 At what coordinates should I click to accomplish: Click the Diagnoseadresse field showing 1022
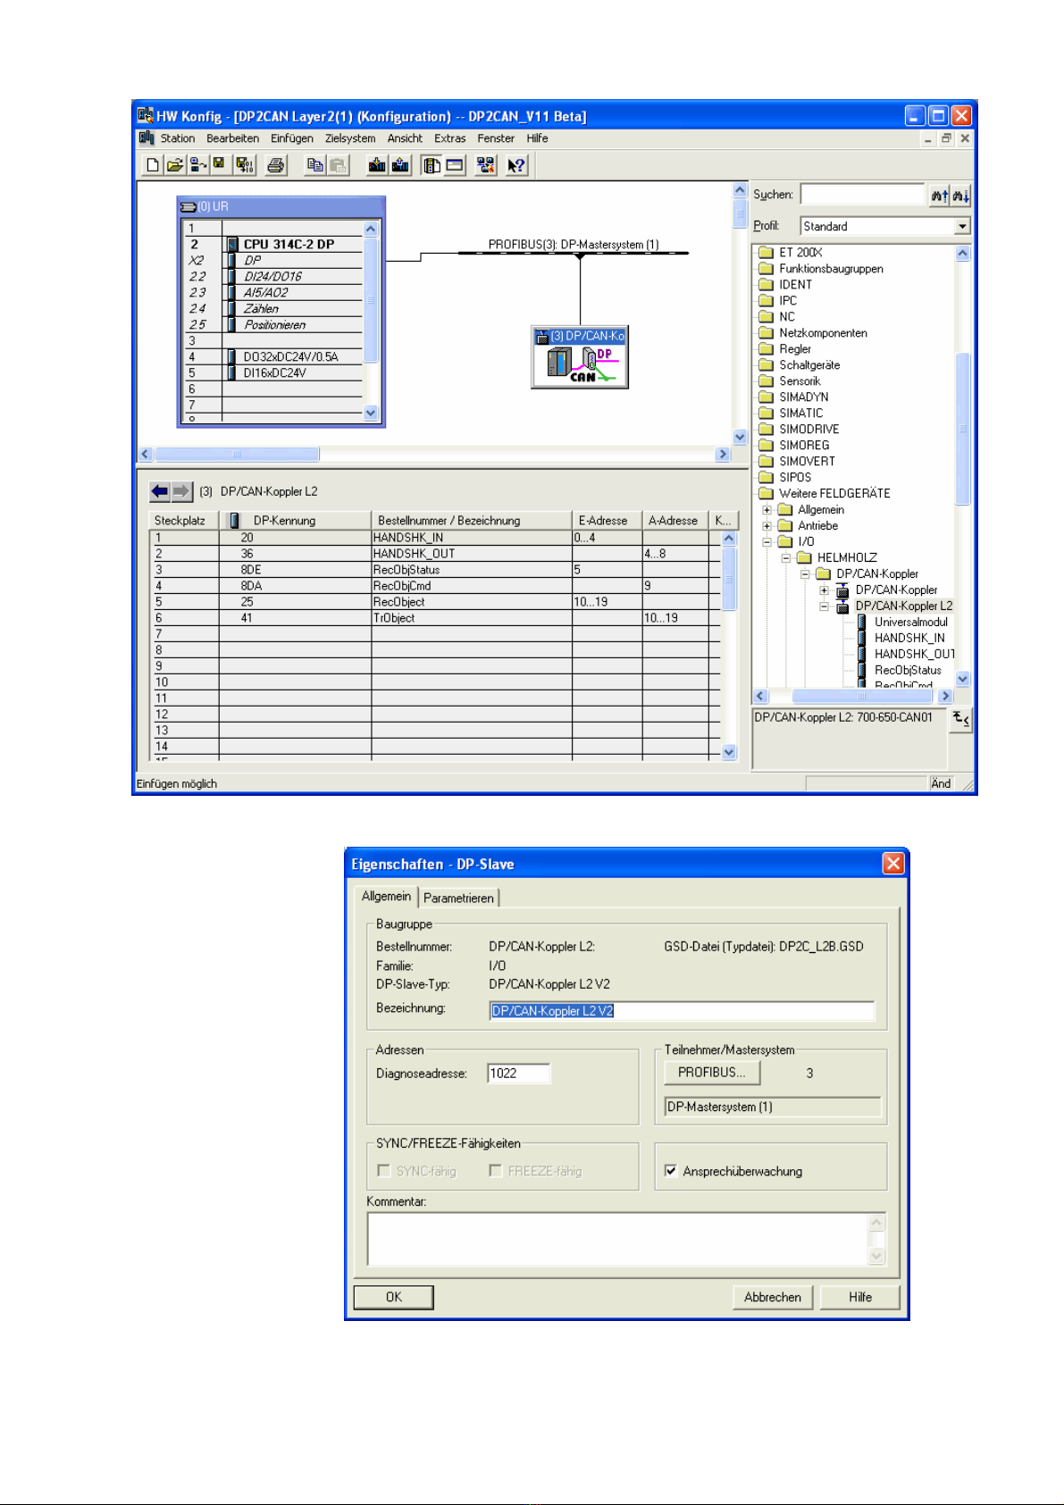[x=519, y=1073]
